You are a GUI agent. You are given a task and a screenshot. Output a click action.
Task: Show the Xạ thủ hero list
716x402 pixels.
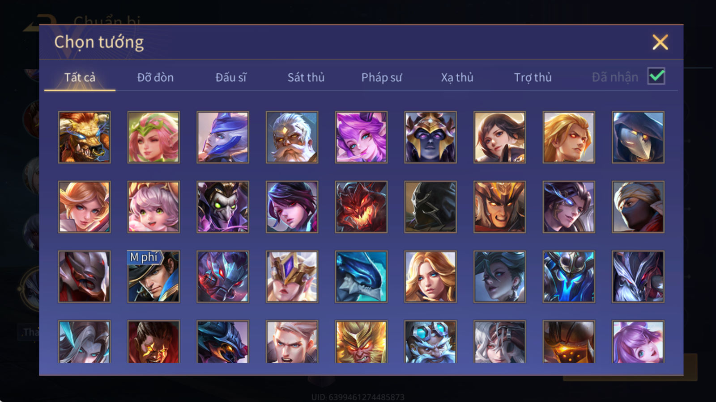[x=457, y=77]
